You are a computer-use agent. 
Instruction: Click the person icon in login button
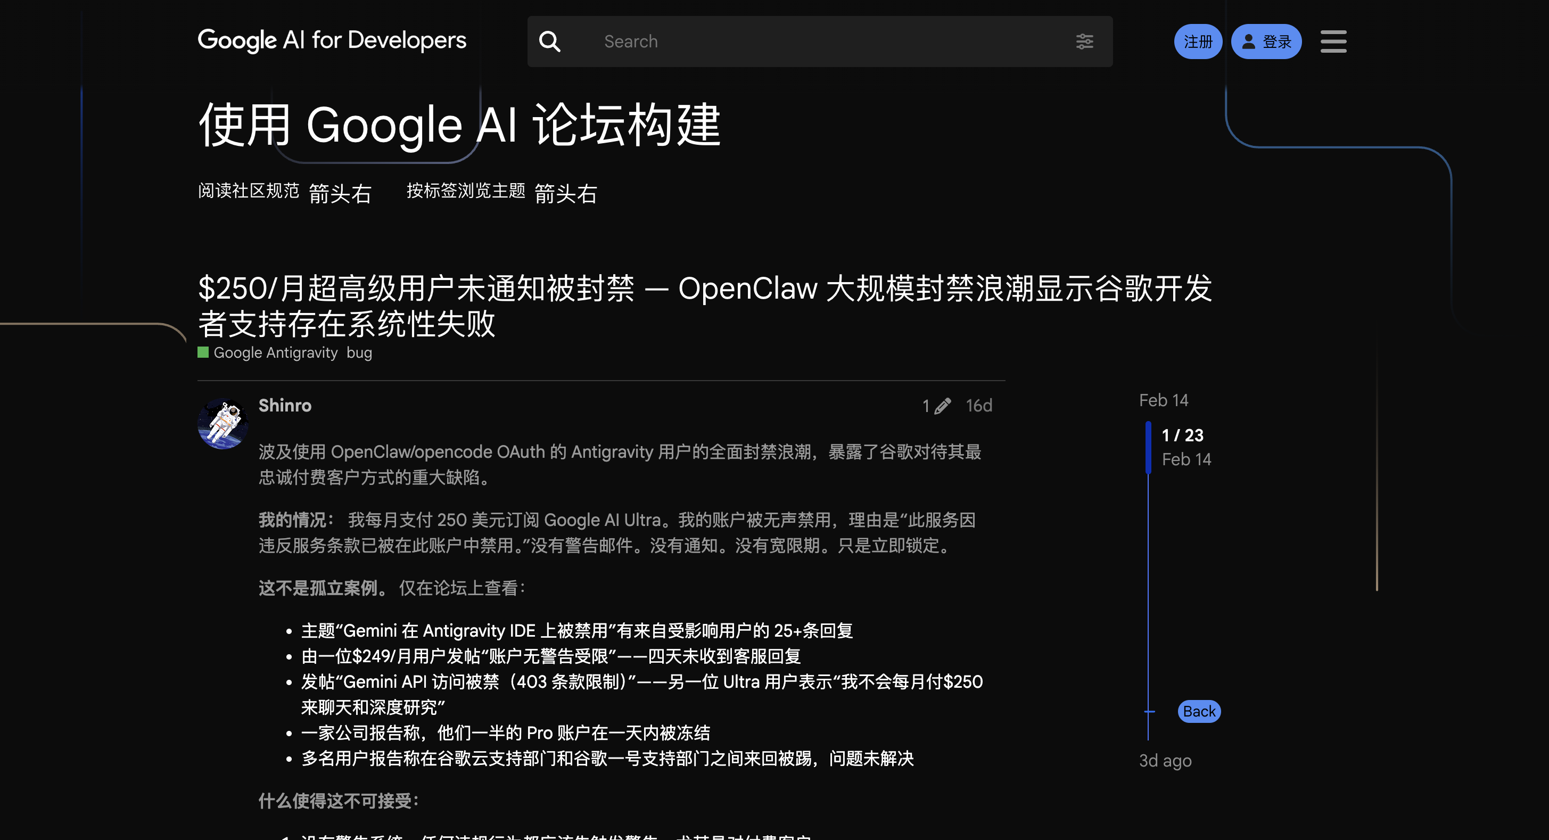[1249, 42]
